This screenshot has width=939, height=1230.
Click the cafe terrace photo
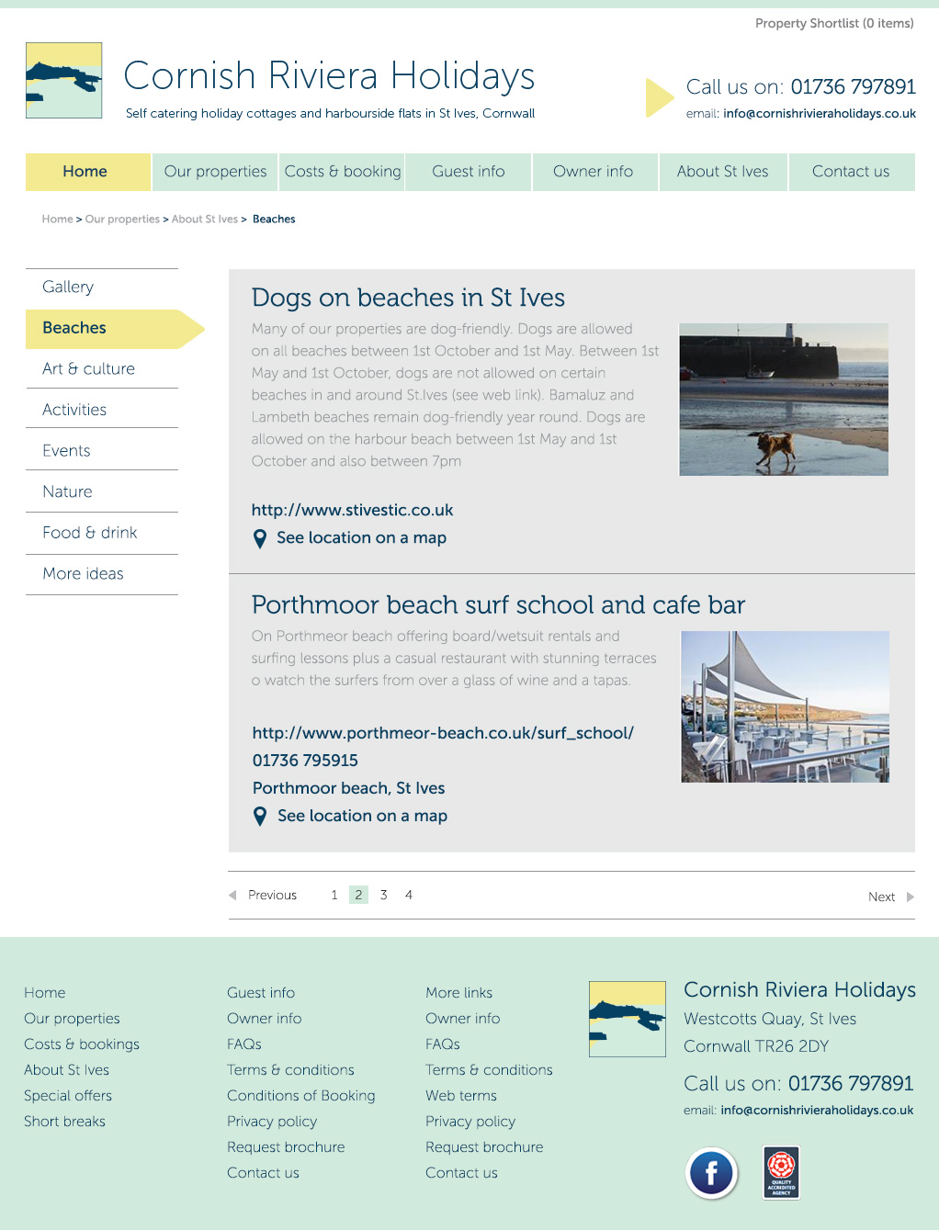[x=785, y=706]
